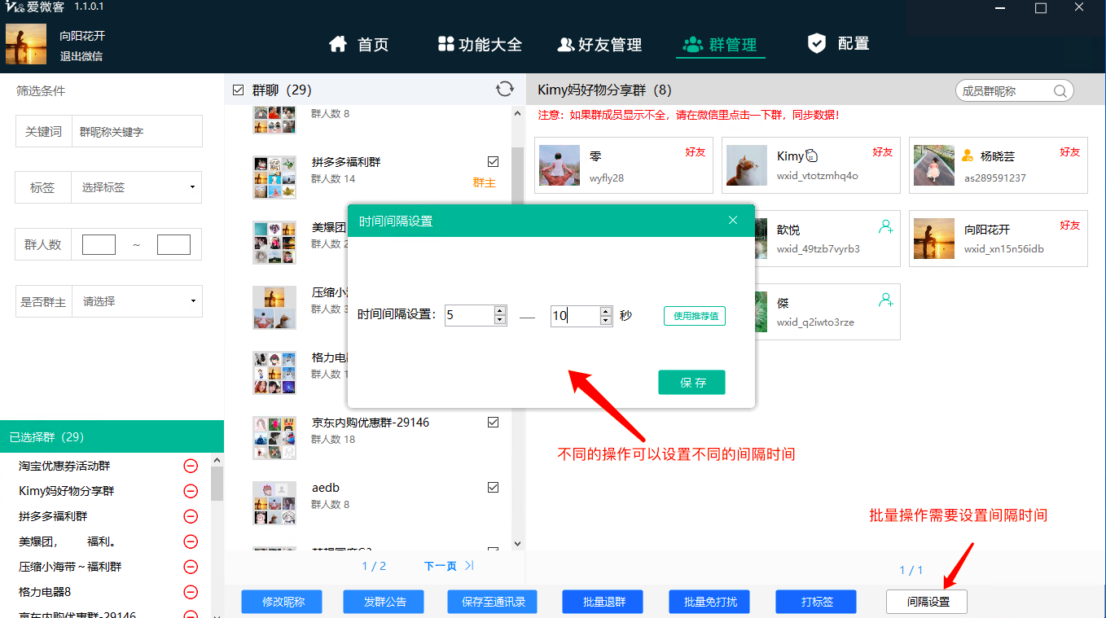Decrease the maximum interval value 10
The width and height of the screenshot is (1106, 618).
coord(605,320)
